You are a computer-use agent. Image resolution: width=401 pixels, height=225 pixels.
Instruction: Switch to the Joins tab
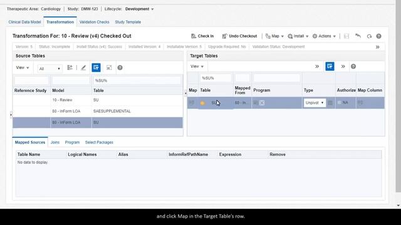[55, 142]
